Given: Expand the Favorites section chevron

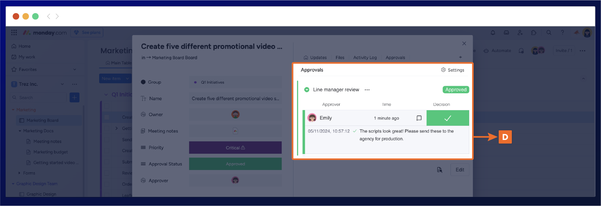Looking at the screenshot, I should click(75, 70).
